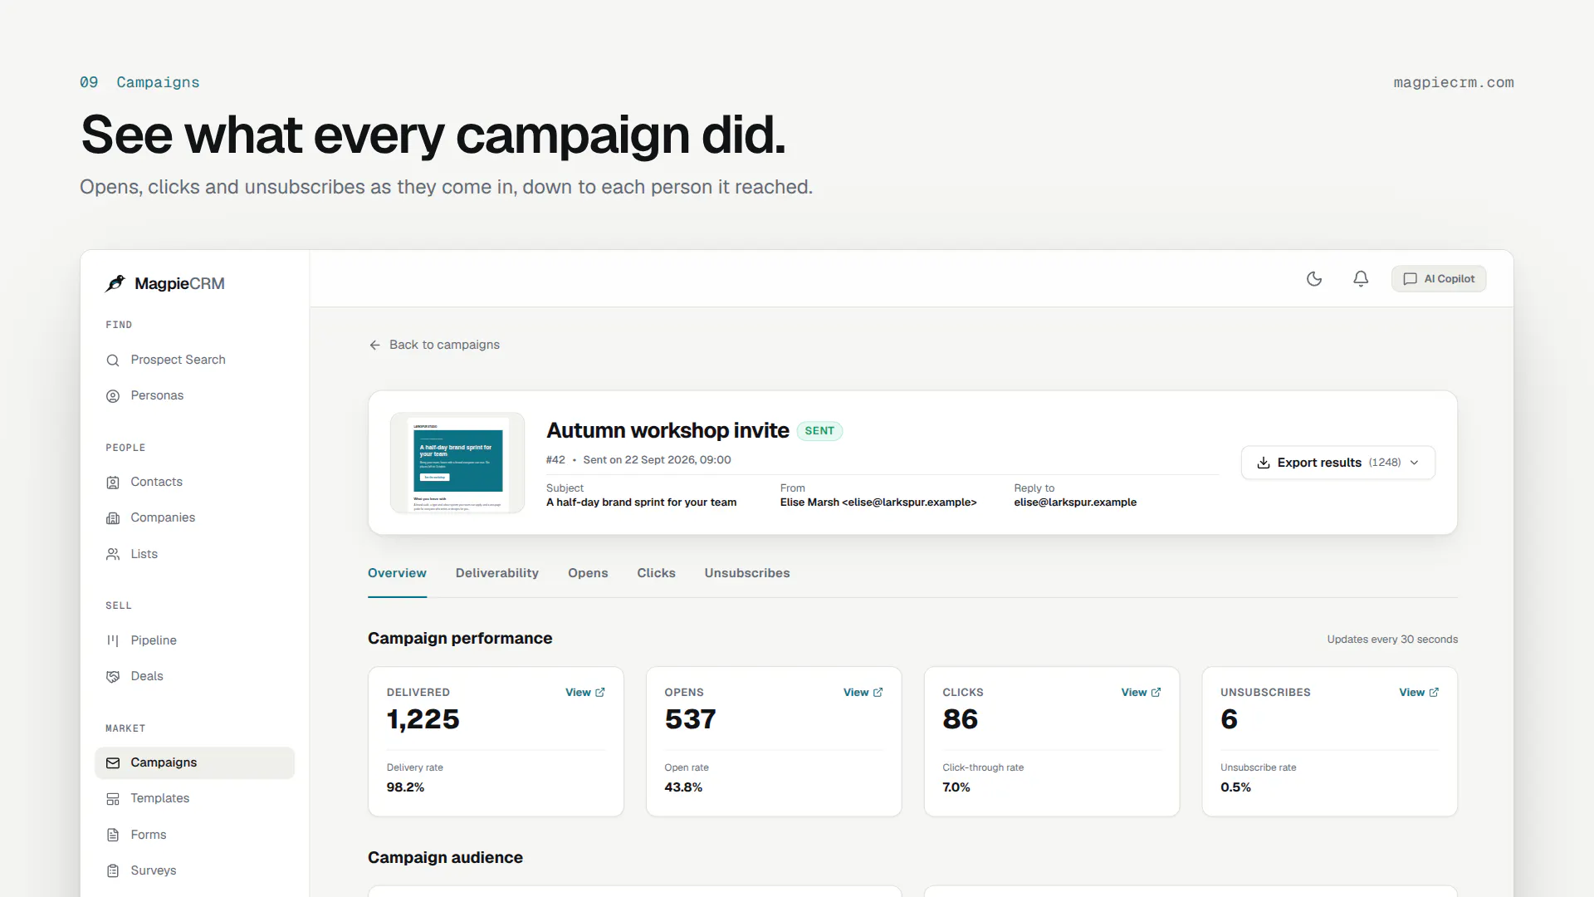Click the Companies building icon

pyautogui.click(x=113, y=518)
